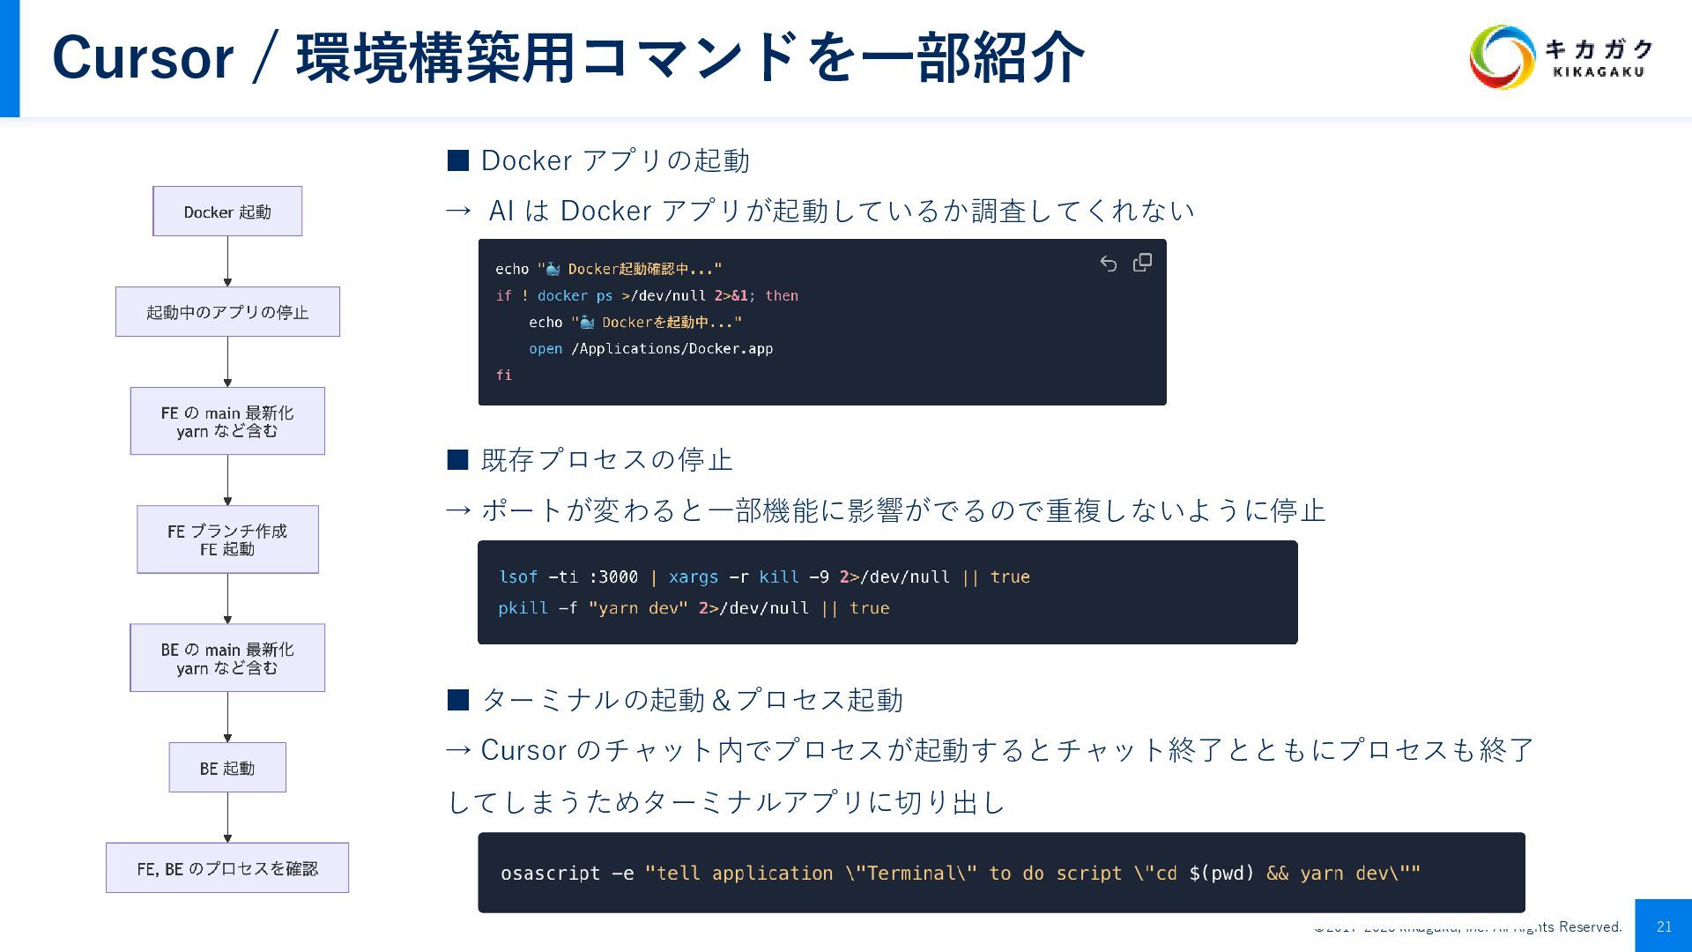Click the square bullet before 既存プロセスの停止
Viewport: 1692px width, 952px height.
tap(457, 459)
